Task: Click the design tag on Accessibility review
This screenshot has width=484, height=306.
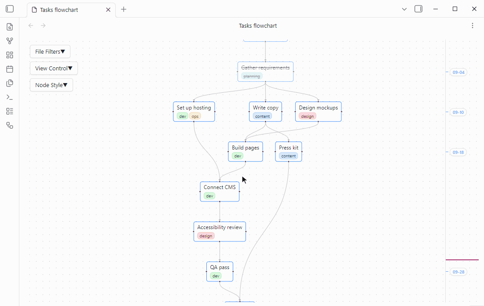Action: coord(206,236)
